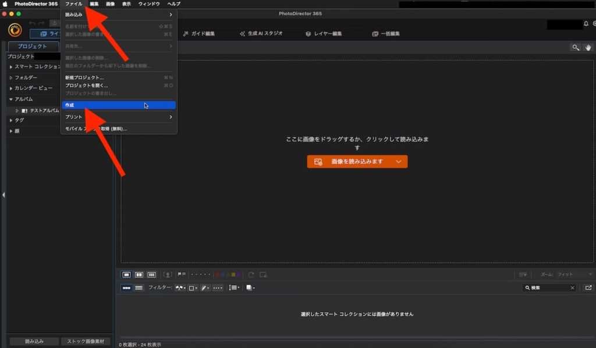Open the ヘルプ menu

click(174, 4)
